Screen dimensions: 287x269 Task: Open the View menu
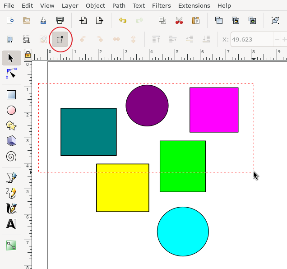pos(47,6)
